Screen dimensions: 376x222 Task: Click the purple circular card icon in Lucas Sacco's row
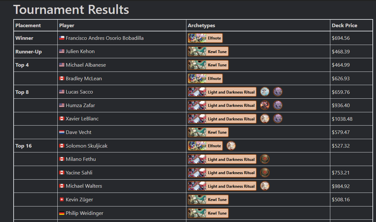278,92
